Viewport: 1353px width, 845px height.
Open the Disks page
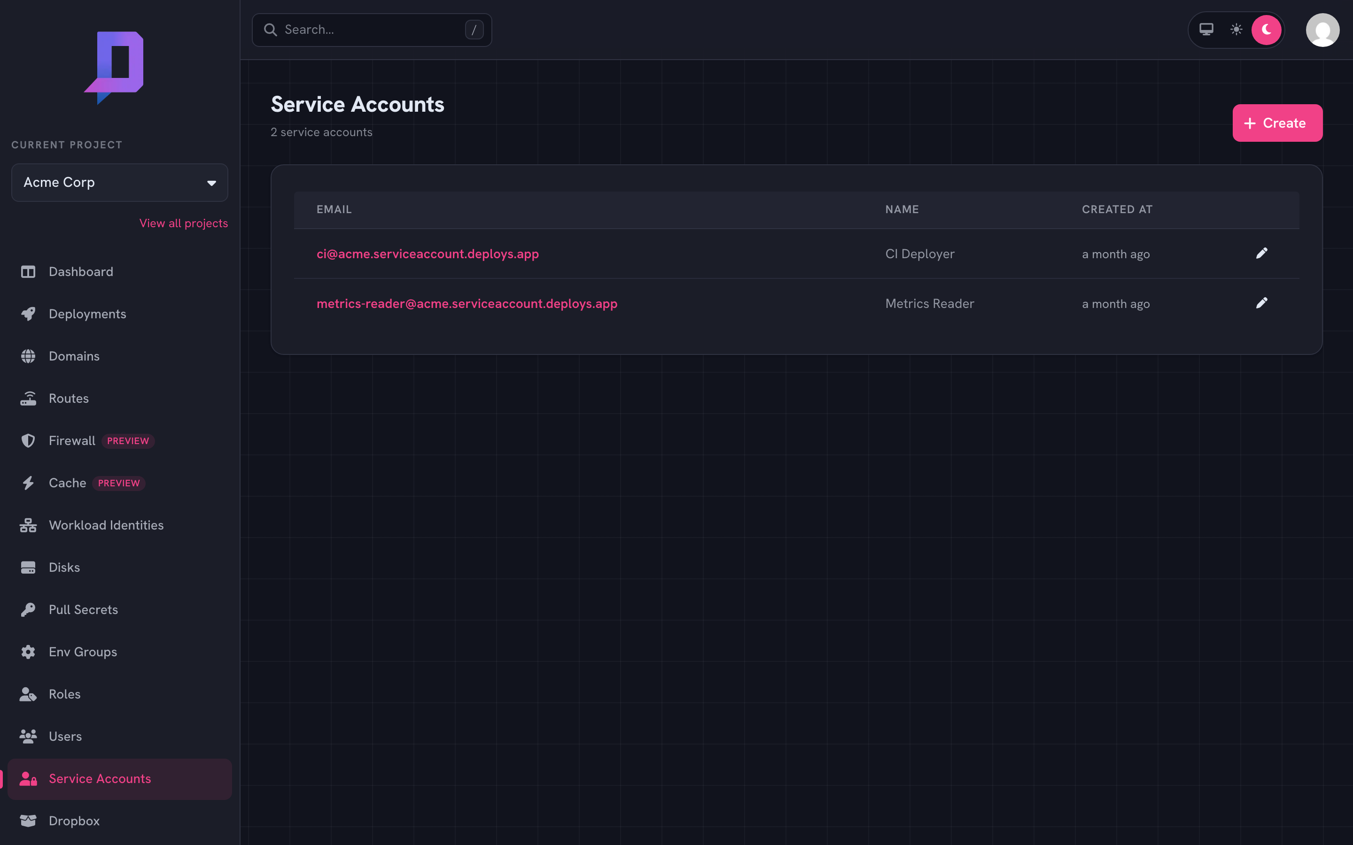point(120,567)
